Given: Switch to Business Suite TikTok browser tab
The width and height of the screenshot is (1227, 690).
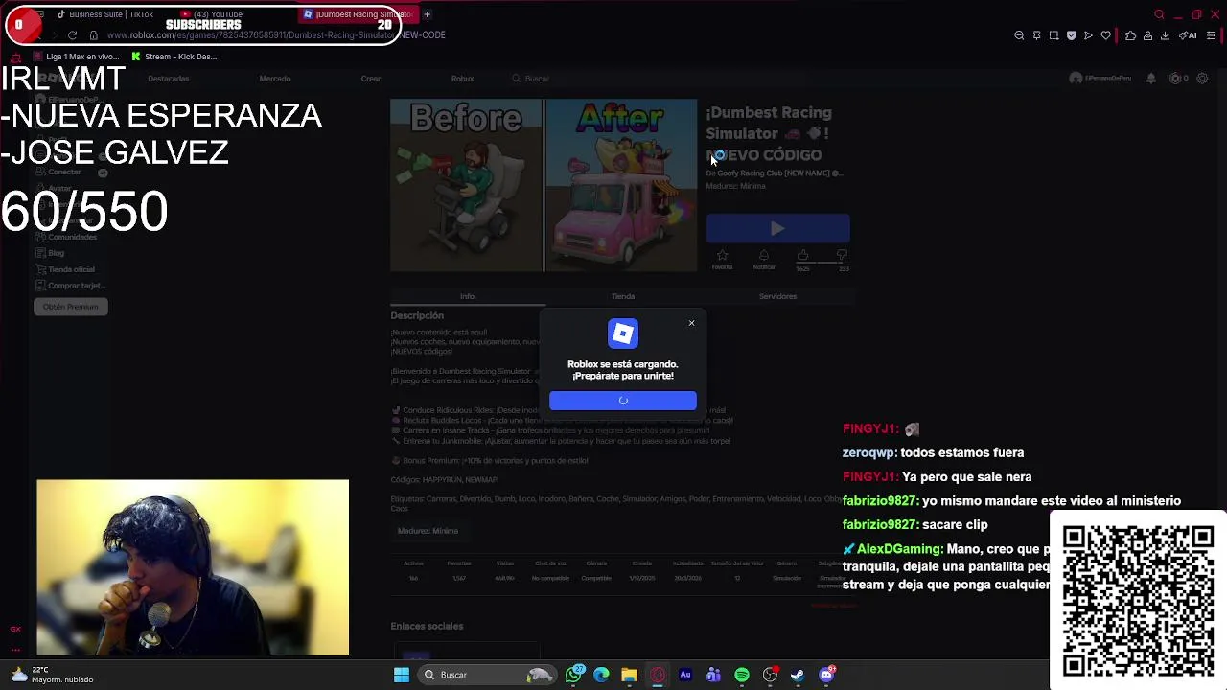Looking at the screenshot, I should coord(105,14).
